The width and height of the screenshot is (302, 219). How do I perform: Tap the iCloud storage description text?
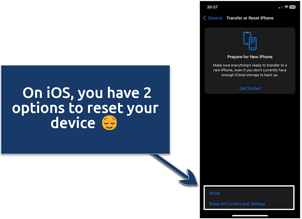(250, 70)
